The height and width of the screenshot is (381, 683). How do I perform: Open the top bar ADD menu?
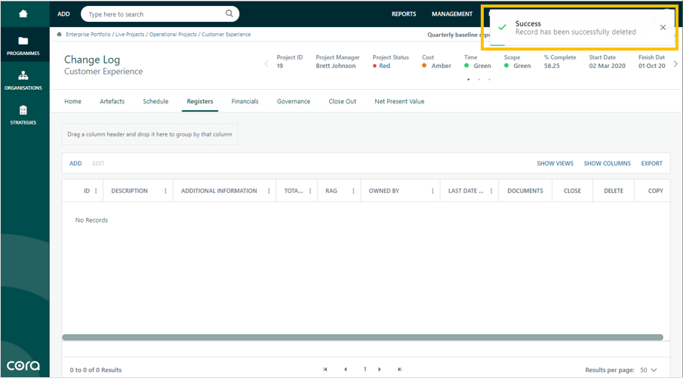click(63, 14)
